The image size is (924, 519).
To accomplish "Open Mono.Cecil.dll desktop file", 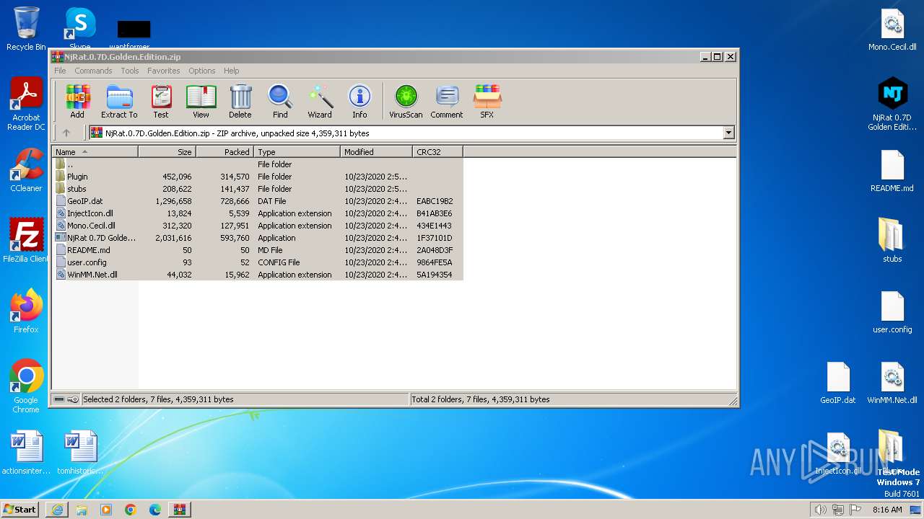I will point(892,29).
